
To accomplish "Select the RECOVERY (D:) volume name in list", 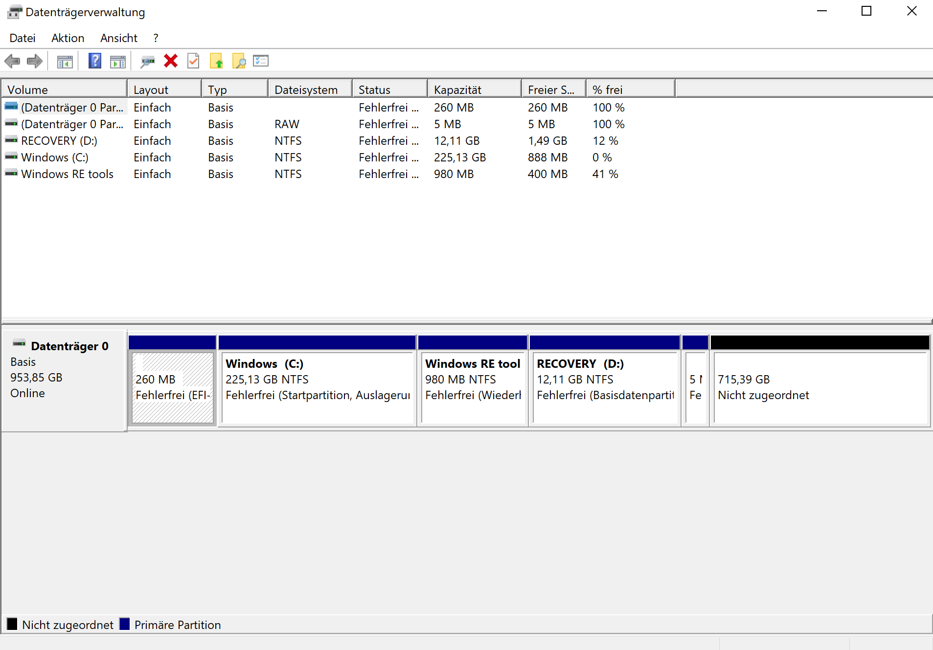I will (59, 141).
